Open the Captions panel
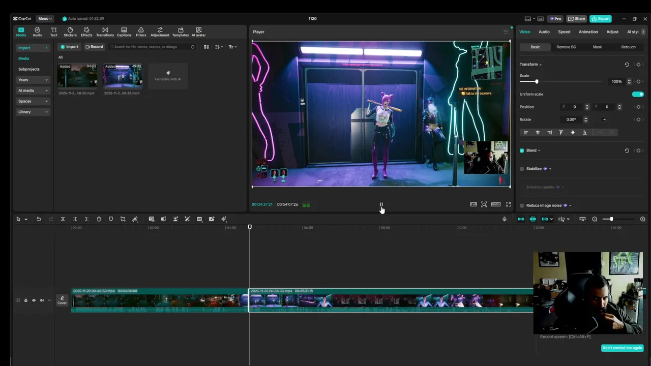This screenshot has height=366, width=651. point(124,32)
